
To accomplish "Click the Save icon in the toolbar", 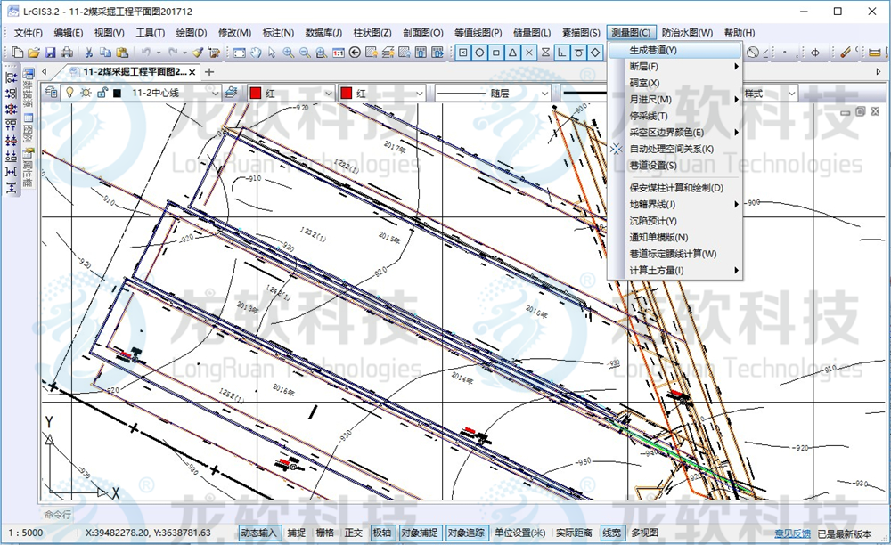I will point(52,53).
